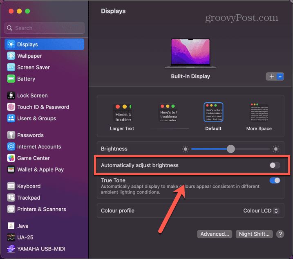Click the Java coffee cup icon
293x259 pixels.
(11, 226)
